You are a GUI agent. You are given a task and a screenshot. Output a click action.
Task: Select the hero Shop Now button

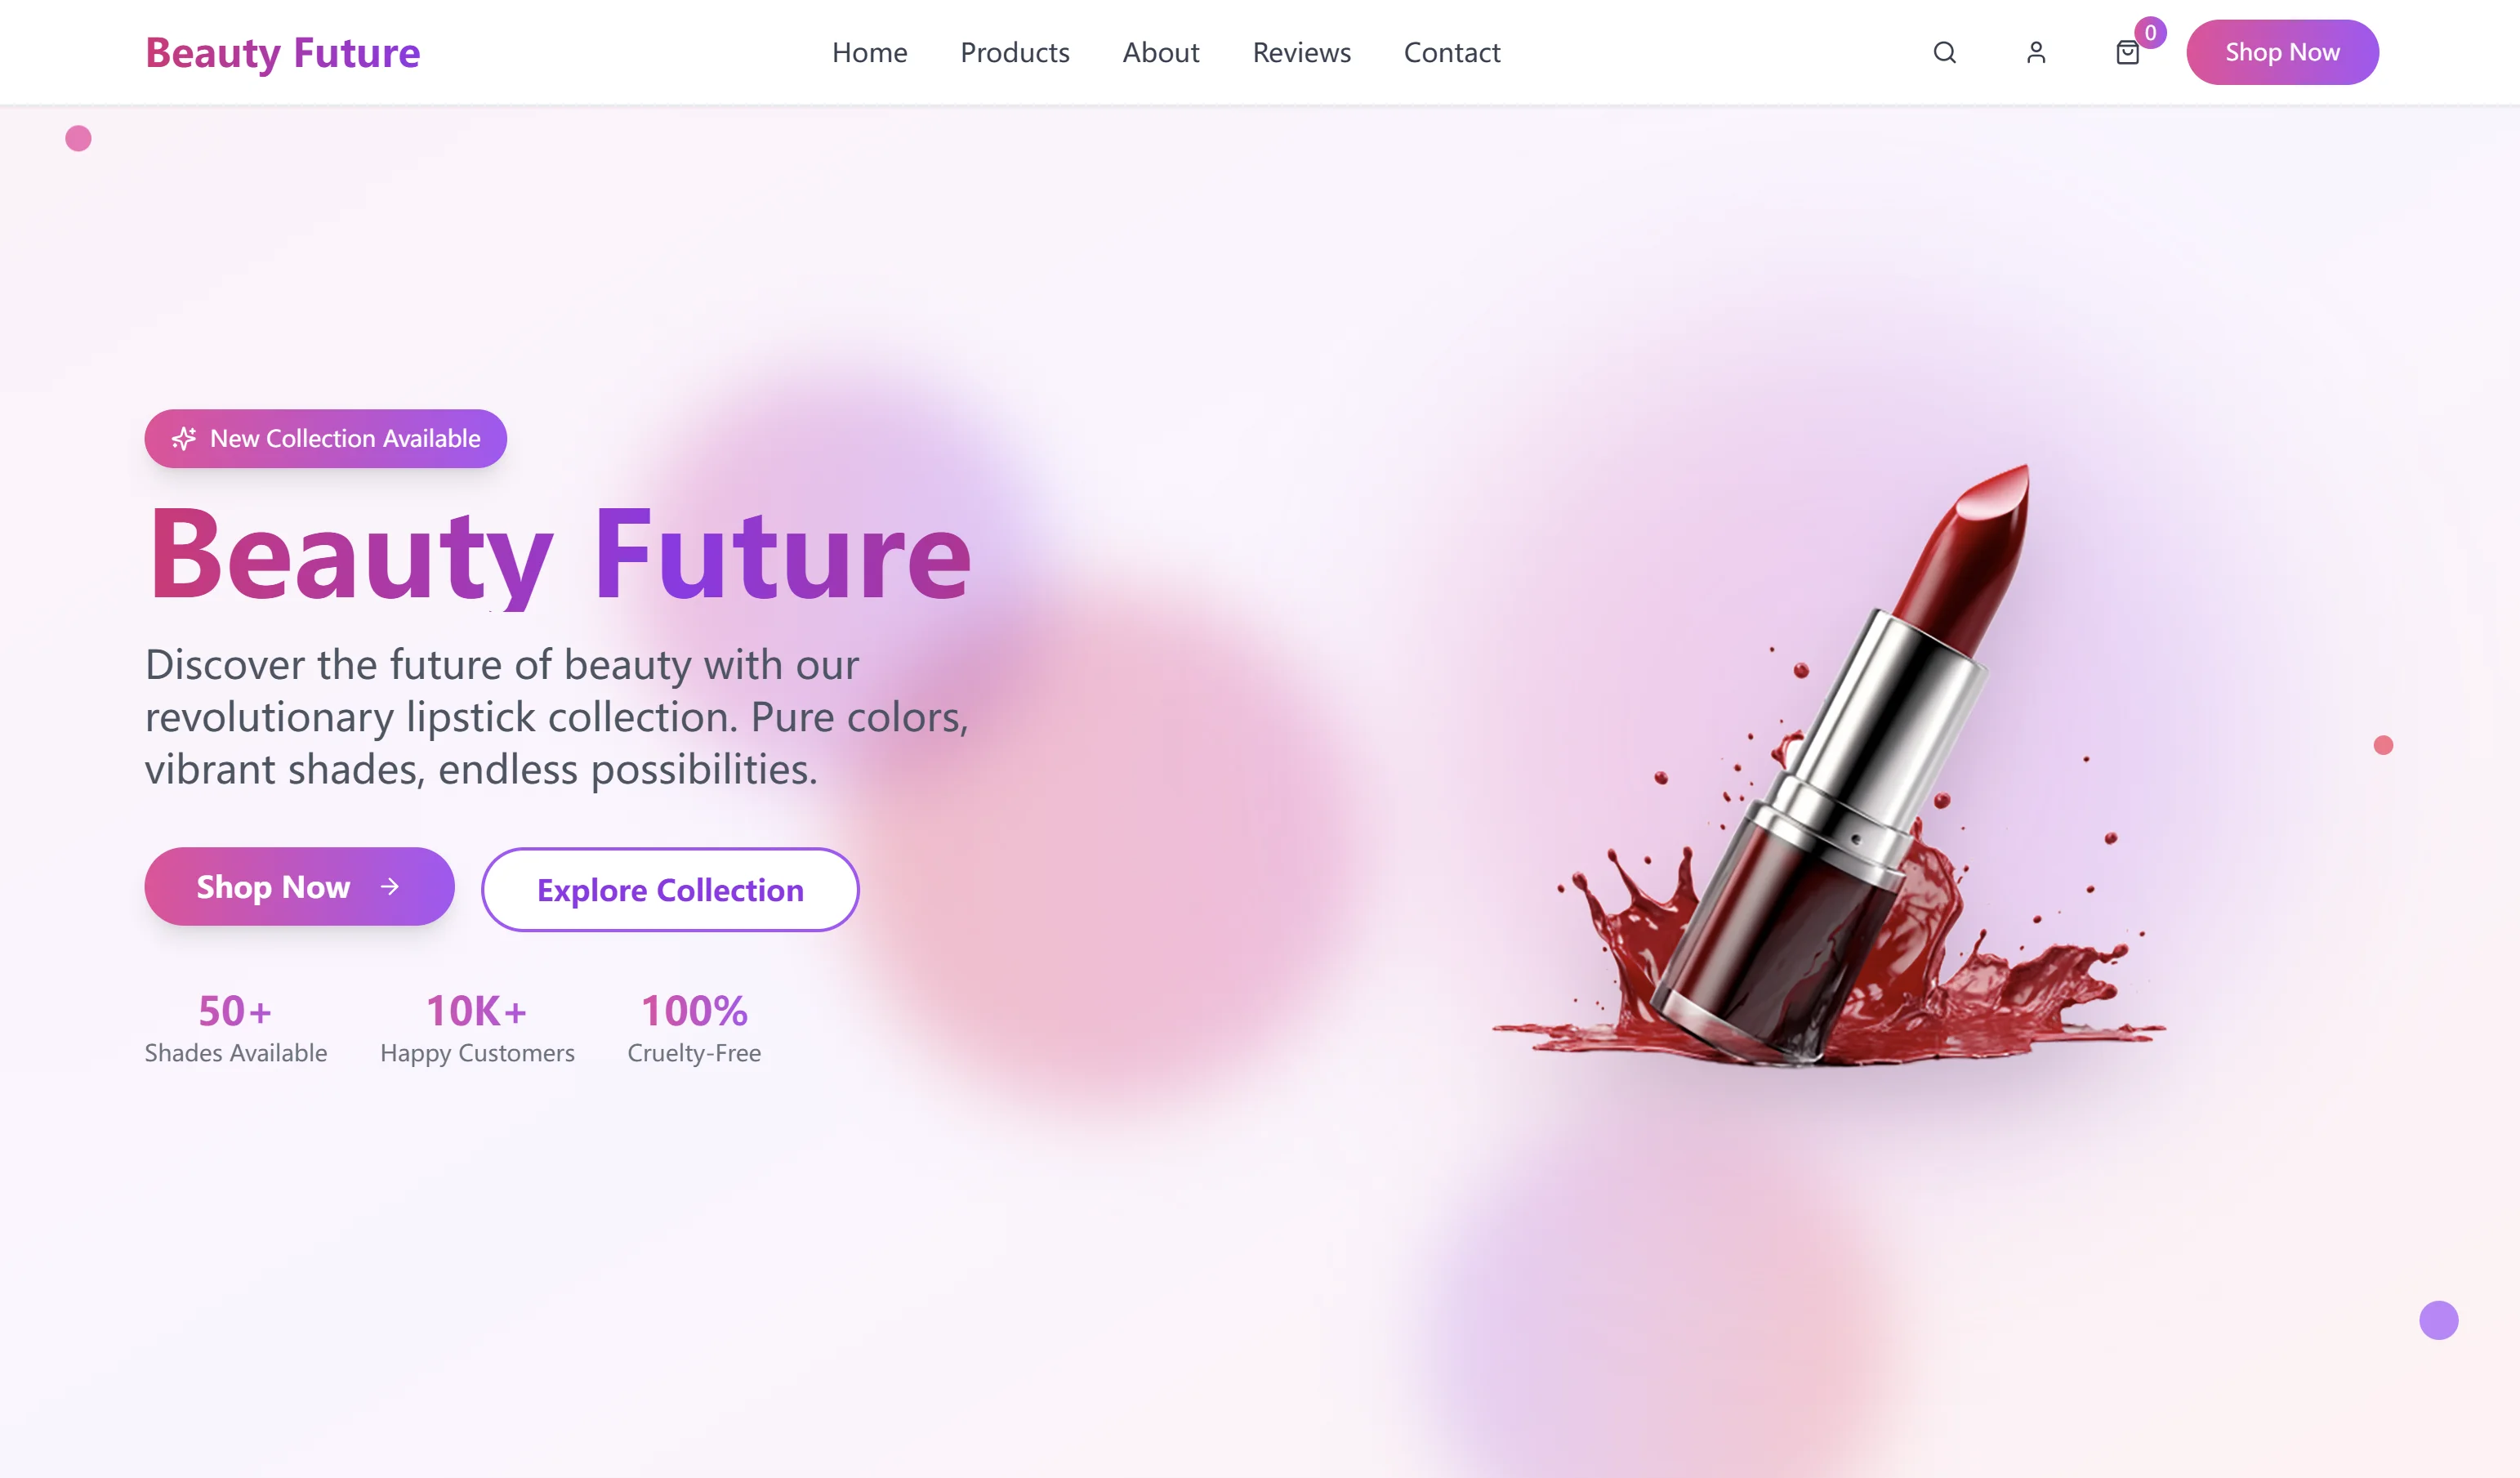tap(299, 886)
